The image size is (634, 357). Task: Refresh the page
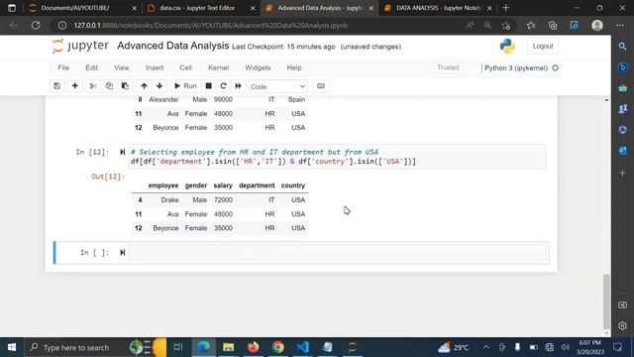(x=36, y=26)
